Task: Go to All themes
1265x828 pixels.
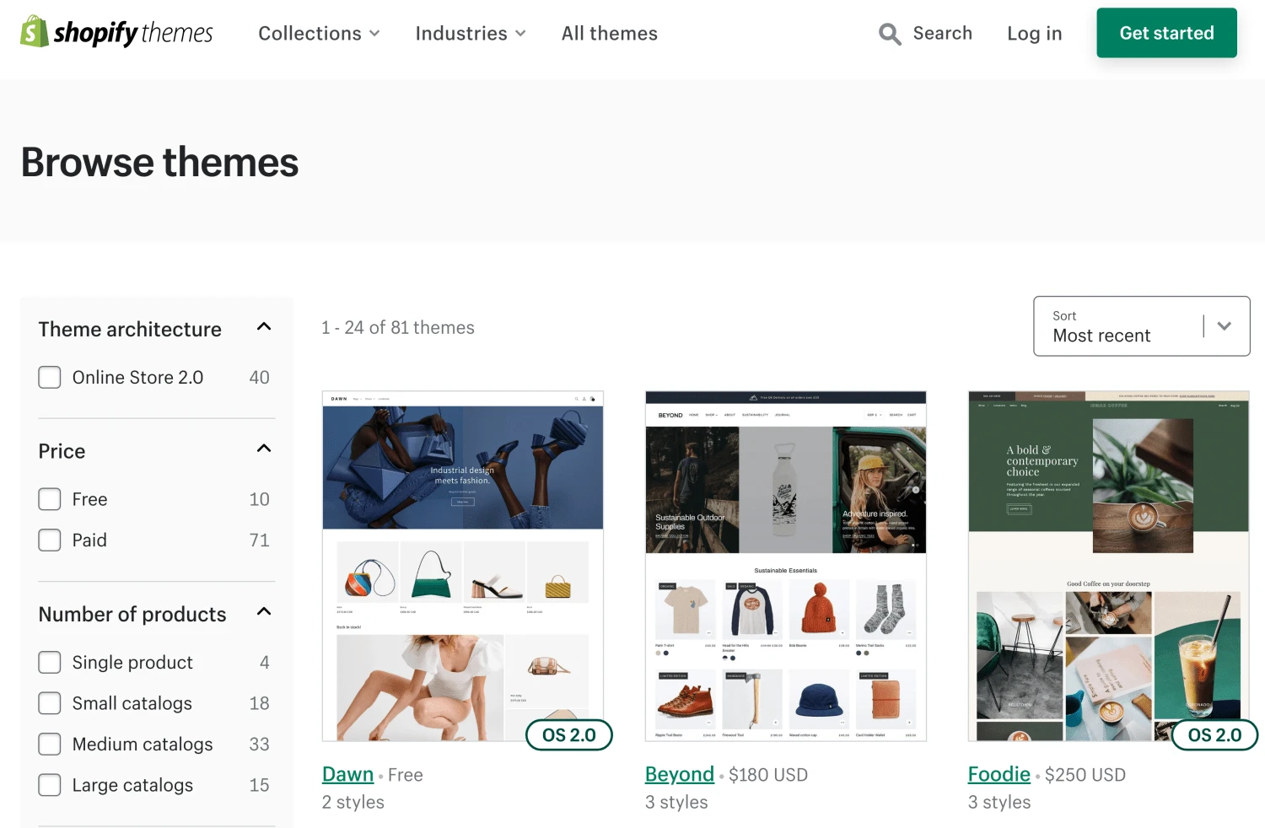Action: (609, 34)
